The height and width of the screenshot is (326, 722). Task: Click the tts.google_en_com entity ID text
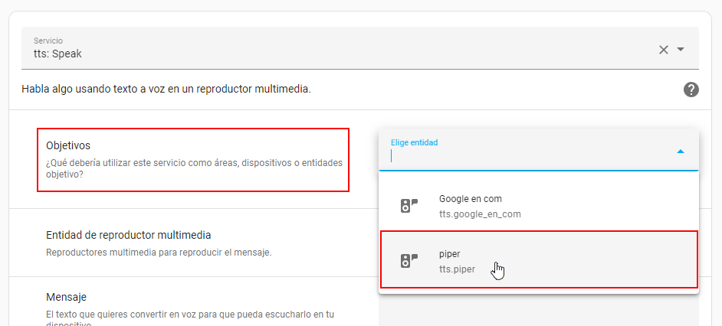[x=479, y=214]
